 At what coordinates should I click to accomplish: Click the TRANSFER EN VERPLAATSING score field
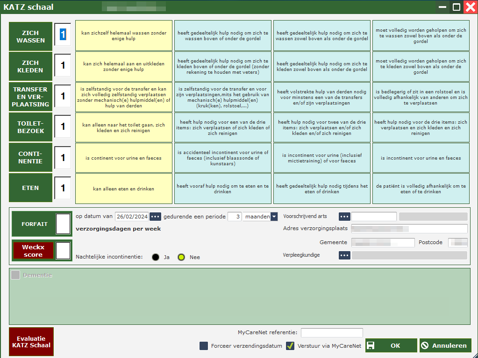tap(63, 96)
